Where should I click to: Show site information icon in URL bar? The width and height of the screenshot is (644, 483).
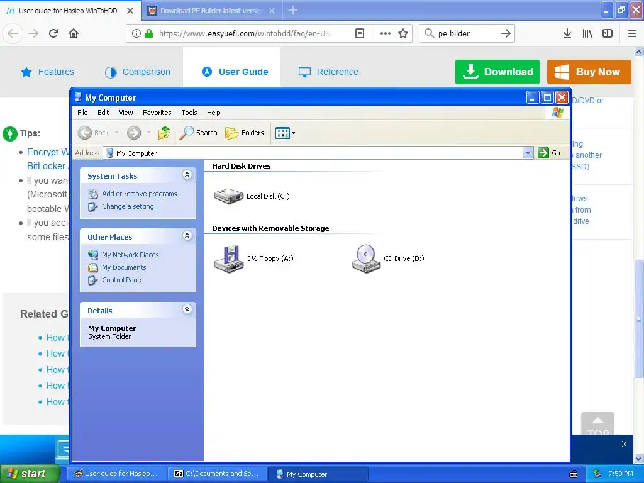click(x=136, y=34)
